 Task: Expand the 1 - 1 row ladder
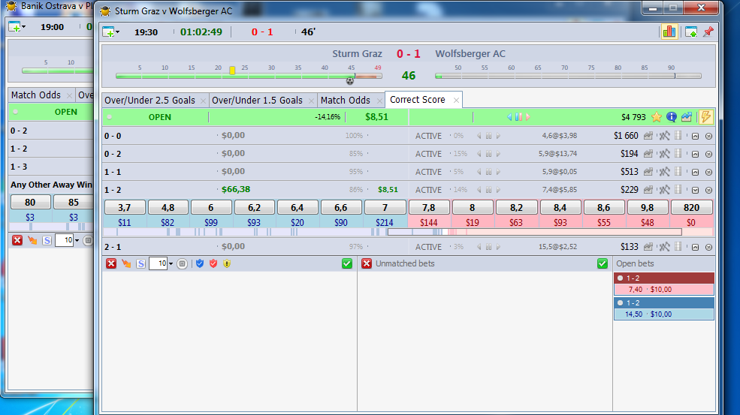[695, 172]
